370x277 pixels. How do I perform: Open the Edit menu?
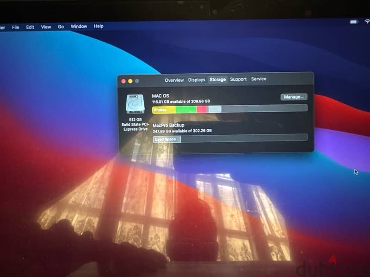coord(30,27)
